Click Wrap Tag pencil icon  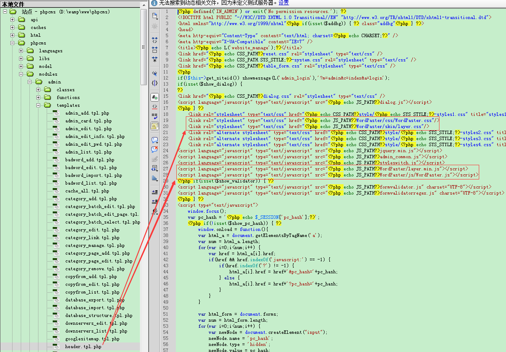[155, 159]
